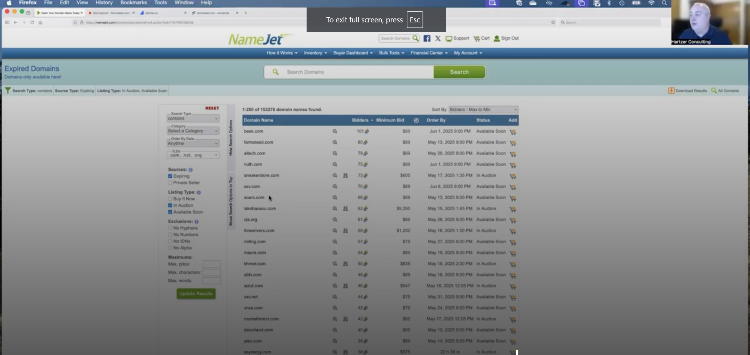Open Firefox home page icon
This screenshot has height=355, width=750.
click(40, 22)
